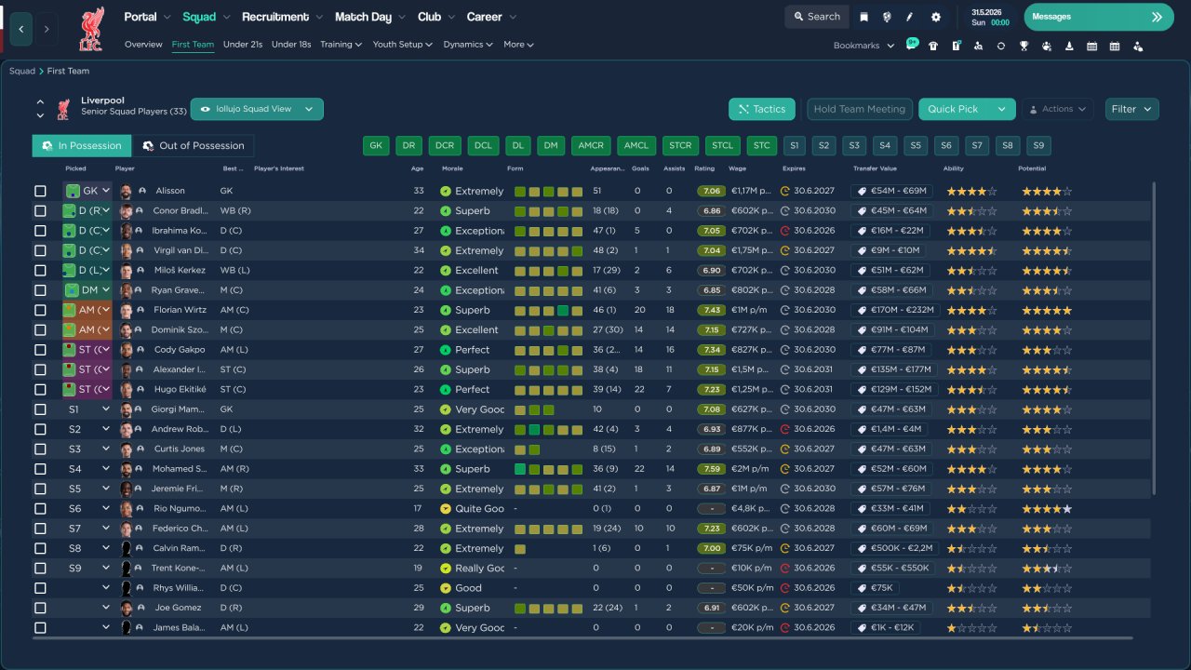Tick the checkbox for Florian Wirtz
Screen dimensions: 1191x670
(x=40, y=310)
